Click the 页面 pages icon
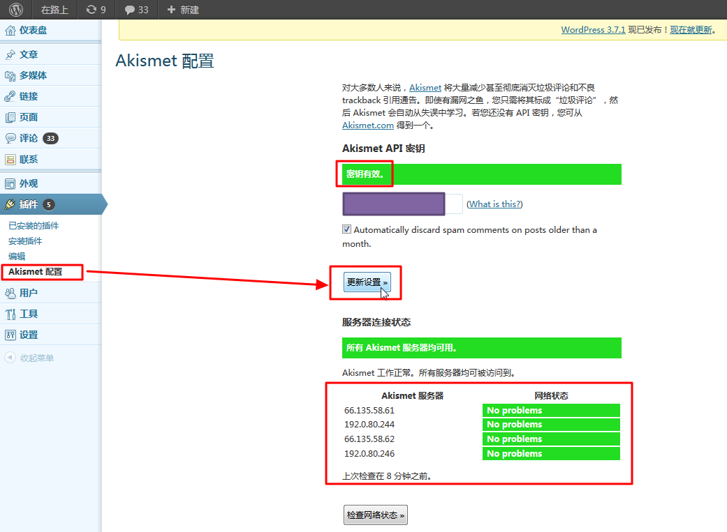 coord(10,117)
